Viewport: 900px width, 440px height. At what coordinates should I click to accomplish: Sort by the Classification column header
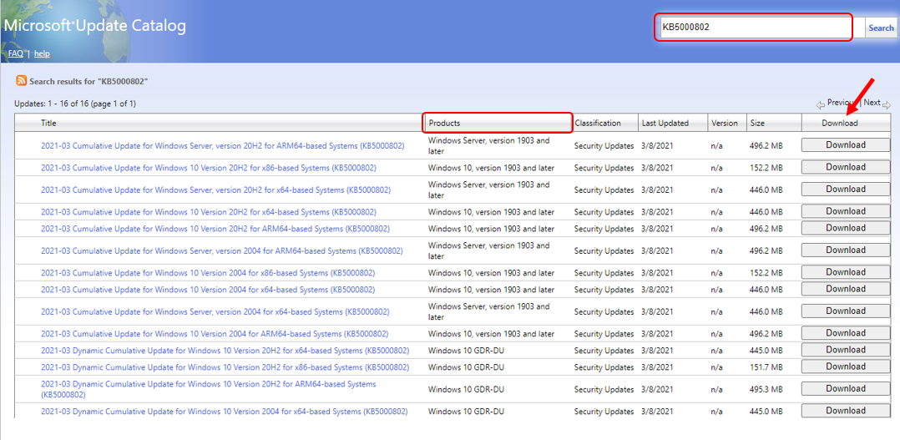pyautogui.click(x=598, y=123)
